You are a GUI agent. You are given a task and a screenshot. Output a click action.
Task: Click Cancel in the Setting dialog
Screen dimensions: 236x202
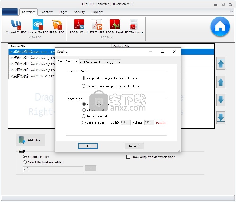click(x=134, y=146)
